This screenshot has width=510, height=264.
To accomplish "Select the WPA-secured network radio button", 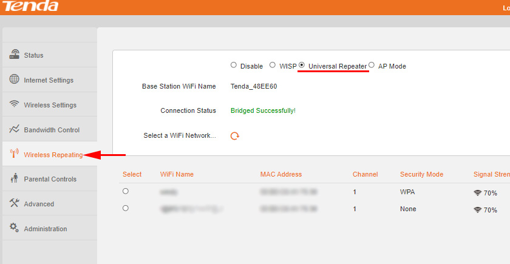I will 126,191.
